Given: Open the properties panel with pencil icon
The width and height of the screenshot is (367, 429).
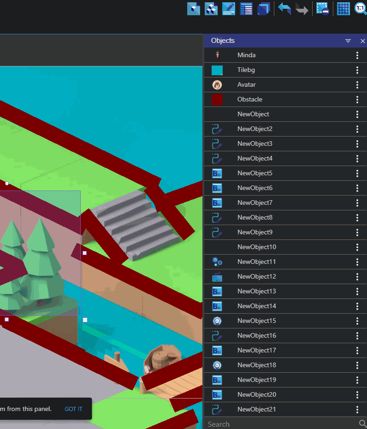Looking at the screenshot, I should click(x=229, y=9).
